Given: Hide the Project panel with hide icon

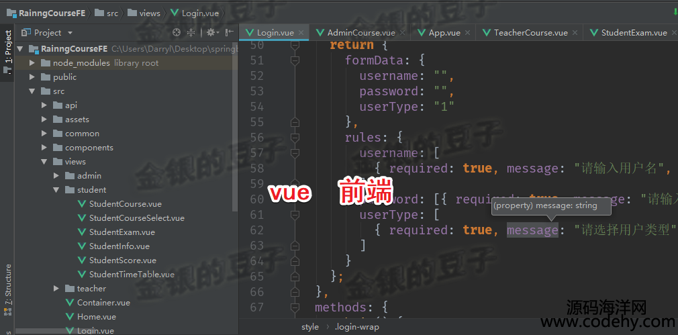Looking at the screenshot, I should [230, 32].
